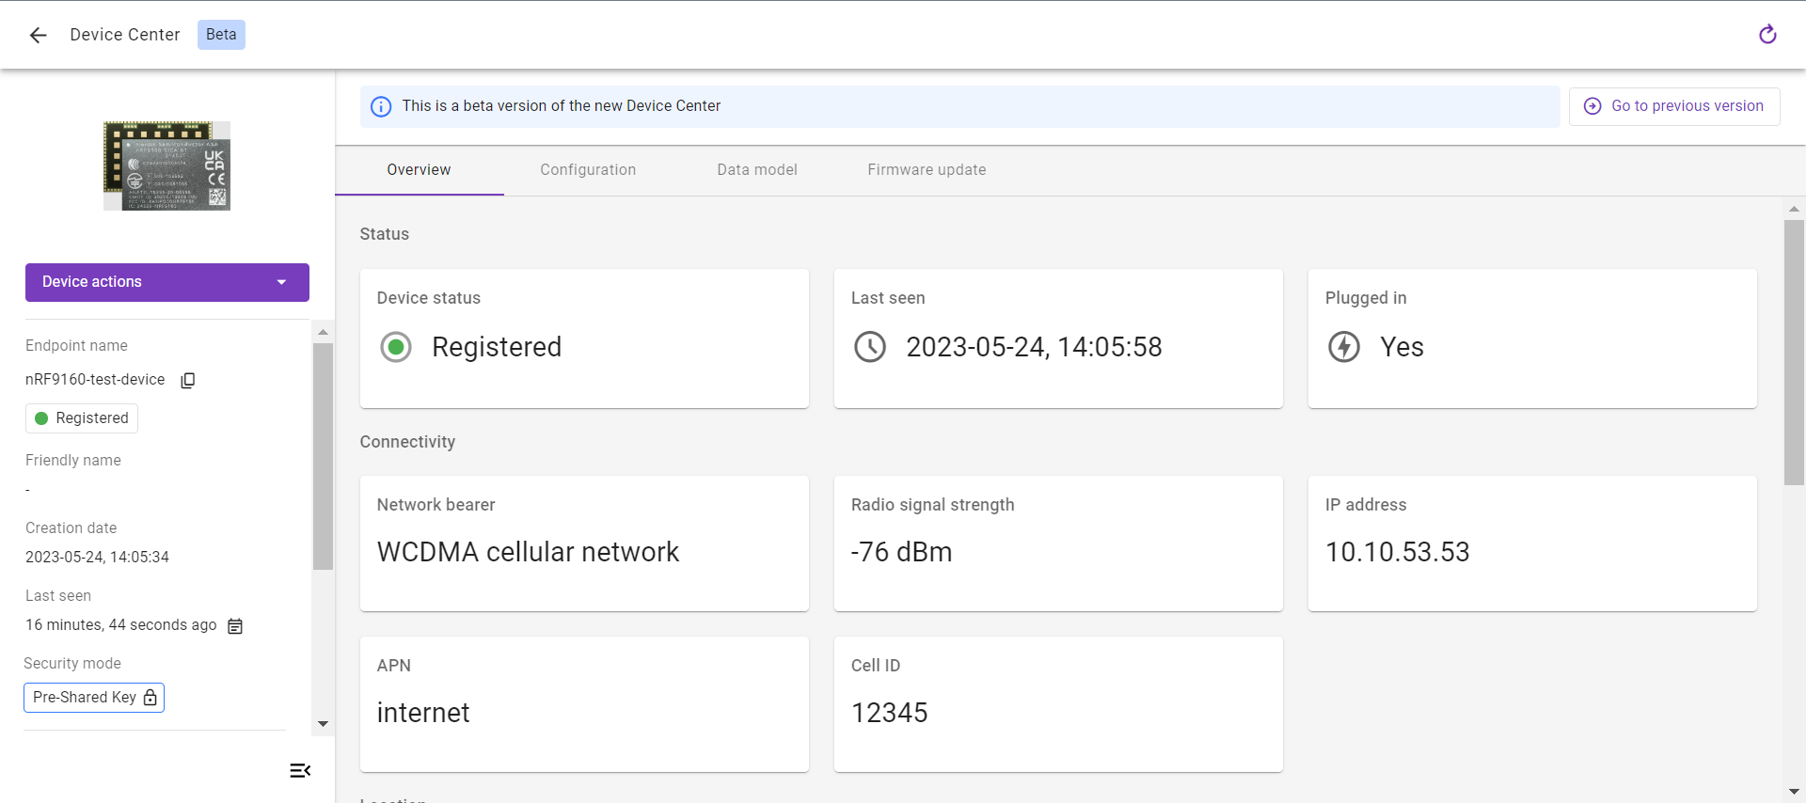This screenshot has width=1806, height=803.
Task: Click the Device Center title text
Action: [125, 35]
